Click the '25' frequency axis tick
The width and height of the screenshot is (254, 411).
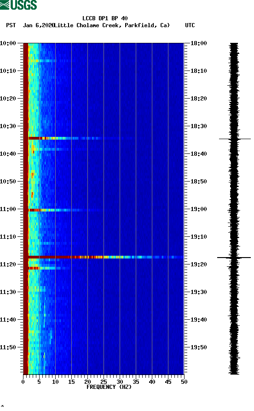[x=104, y=382]
